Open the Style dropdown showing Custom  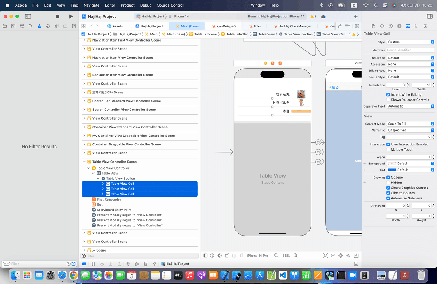pyautogui.click(x=410, y=42)
